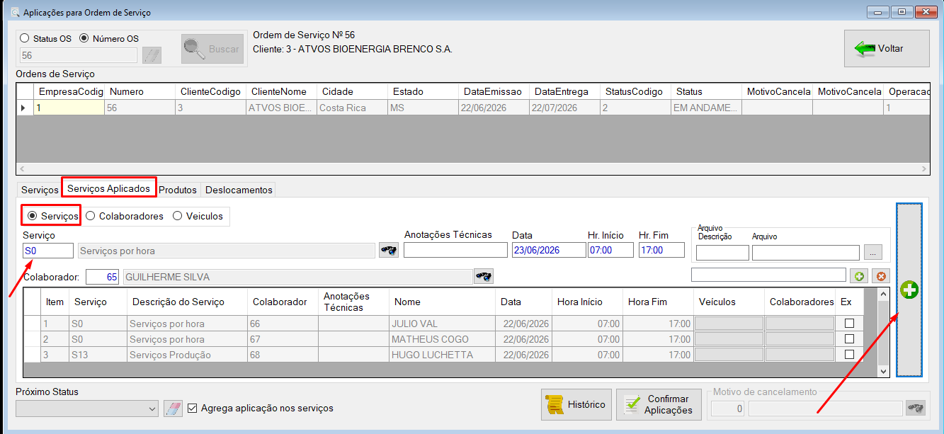Click the Buscar magnifier button

(212, 49)
